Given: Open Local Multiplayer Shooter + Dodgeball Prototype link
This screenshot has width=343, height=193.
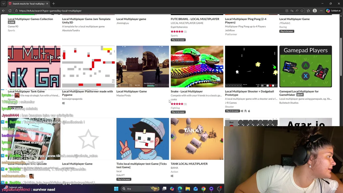Looking at the screenshot, I should 249,93.
